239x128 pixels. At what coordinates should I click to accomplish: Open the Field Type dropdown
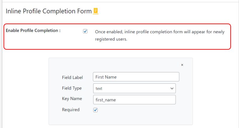point(134,89)
